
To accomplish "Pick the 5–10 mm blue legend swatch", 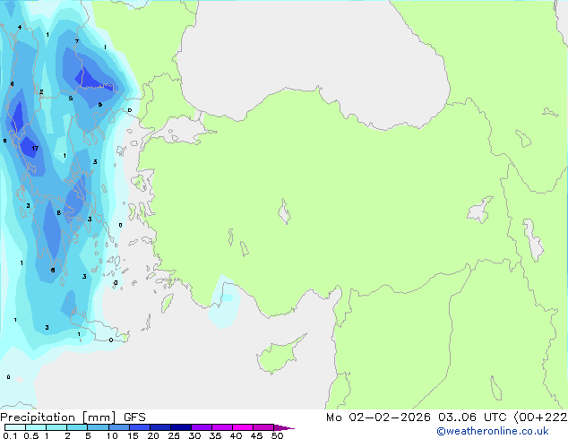I will (x=99, y=427).
